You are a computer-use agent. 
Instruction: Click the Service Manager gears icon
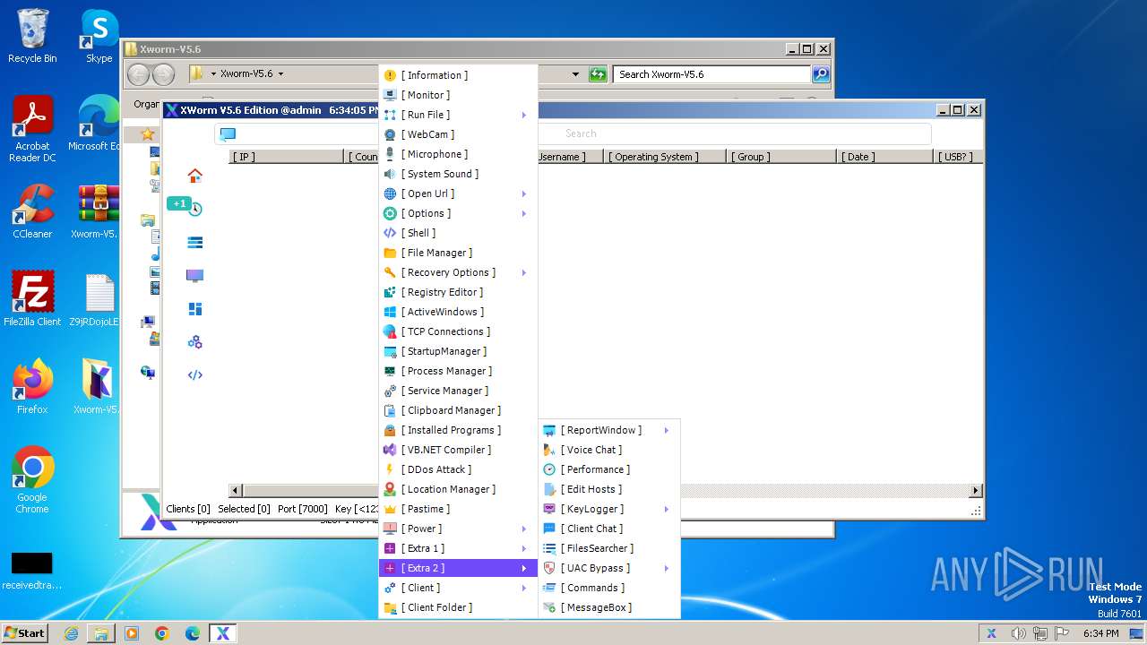[x=390, y=391]
